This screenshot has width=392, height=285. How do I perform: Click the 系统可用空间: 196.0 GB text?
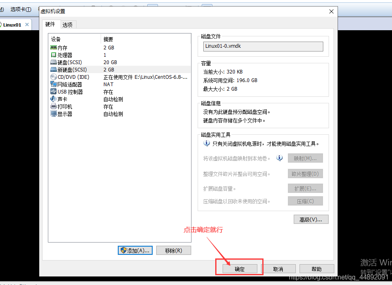coord(230,80)
